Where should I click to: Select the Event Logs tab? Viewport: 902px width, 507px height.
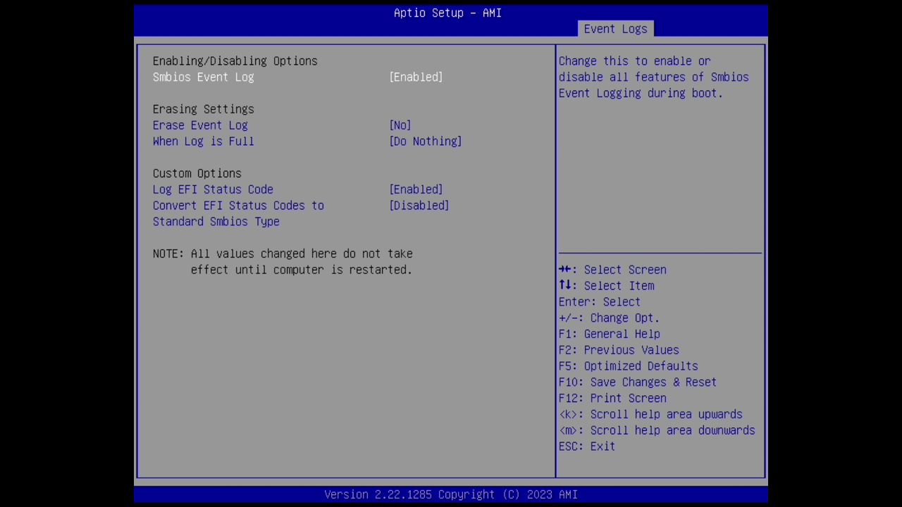coord(615,29)
